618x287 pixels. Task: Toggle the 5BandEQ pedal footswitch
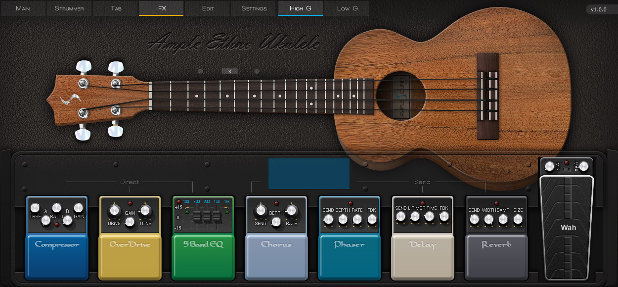coord(203,257)
